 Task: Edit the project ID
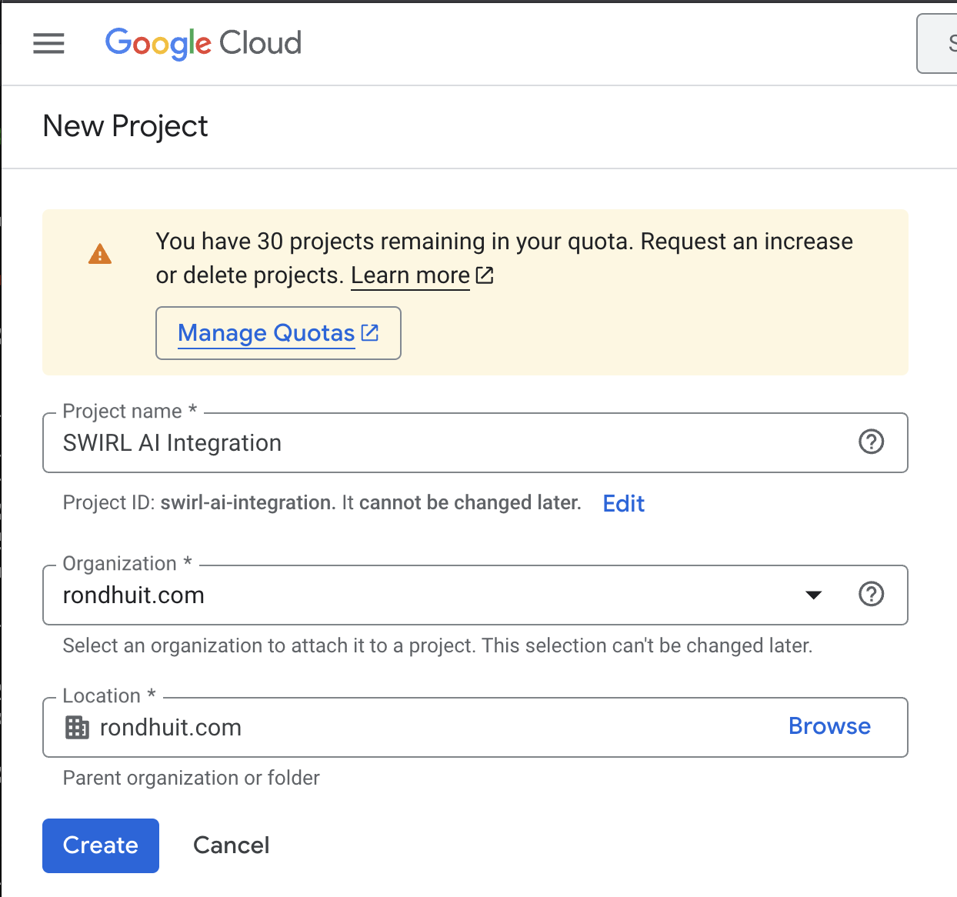point(623,503)
